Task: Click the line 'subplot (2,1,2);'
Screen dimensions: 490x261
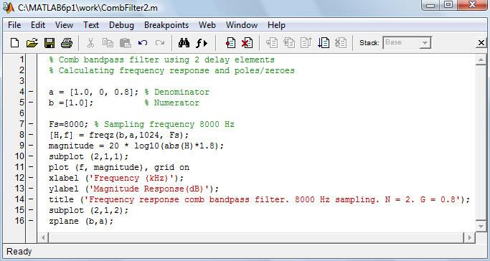Action: pyautogui.click(x=88, y=210)
